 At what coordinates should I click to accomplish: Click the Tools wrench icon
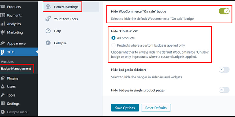(x=3, y=95)
